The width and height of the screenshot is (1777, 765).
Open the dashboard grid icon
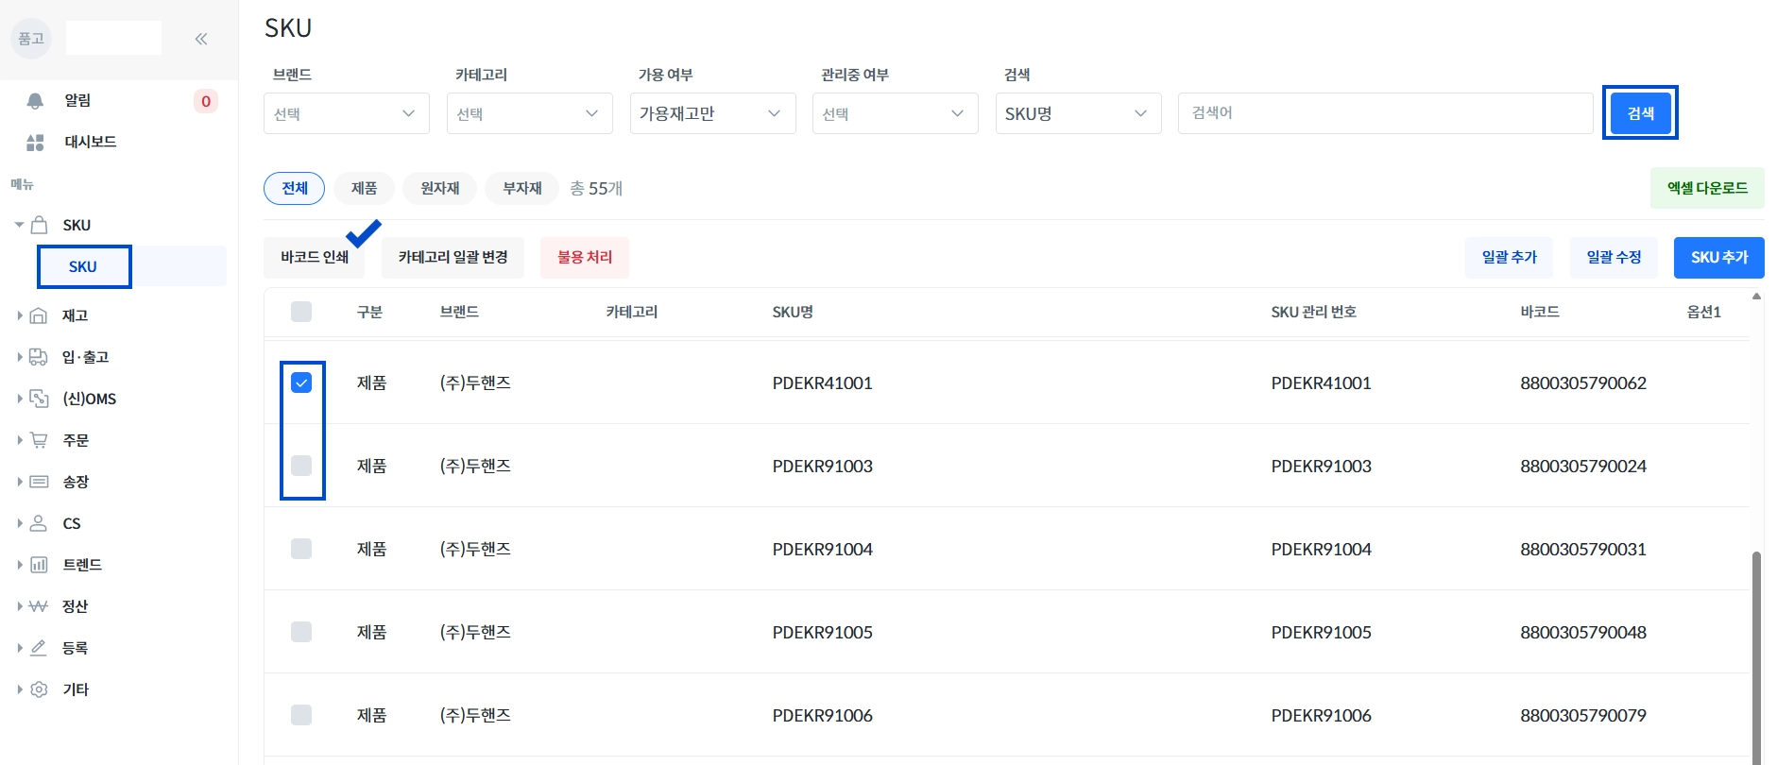[35, 143]
